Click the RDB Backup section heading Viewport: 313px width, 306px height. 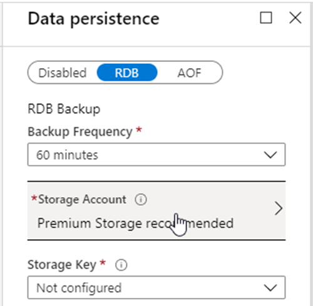click(64, 109)
